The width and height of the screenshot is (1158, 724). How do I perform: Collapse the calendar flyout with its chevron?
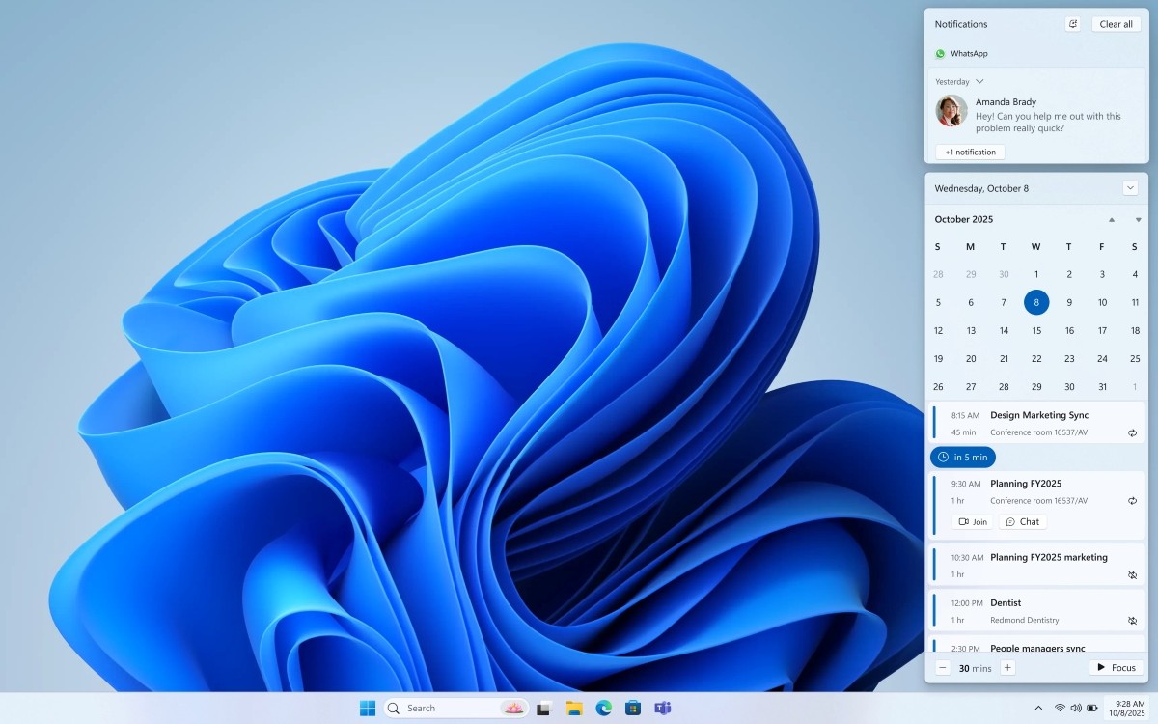[1130, 187]
